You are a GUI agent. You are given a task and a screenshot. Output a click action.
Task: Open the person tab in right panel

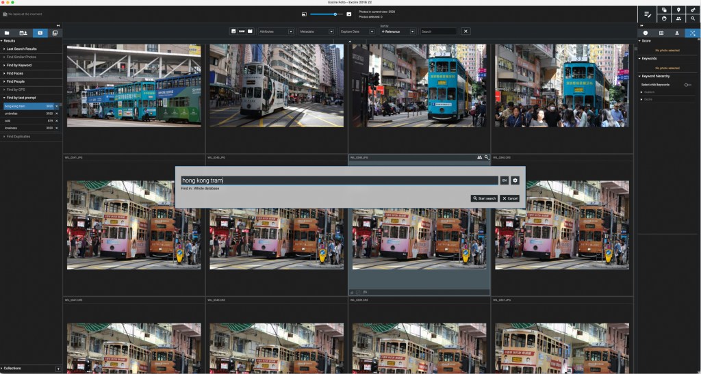click(x=677, y=33)
